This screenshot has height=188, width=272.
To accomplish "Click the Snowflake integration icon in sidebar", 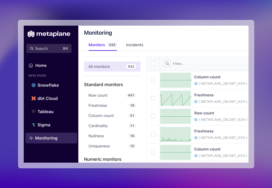I will [33, 85].
